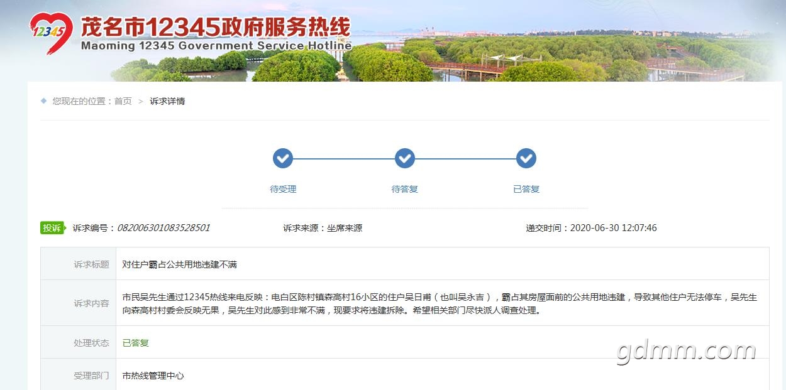Click the 已答复 step label under progress bar
The height and width of the screenshot is (390, 786).
point(526,189)
